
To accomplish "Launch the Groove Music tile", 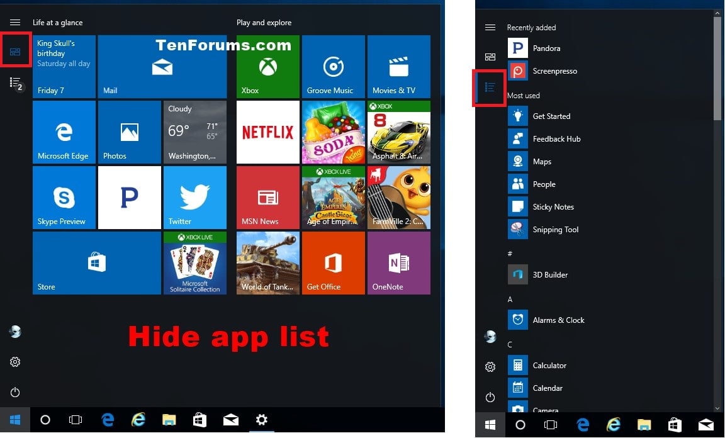I will pyautogui.click(x=333, y=66).
